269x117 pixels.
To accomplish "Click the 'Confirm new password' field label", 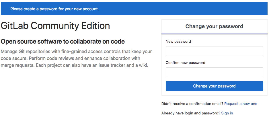I will pos(186,63).
